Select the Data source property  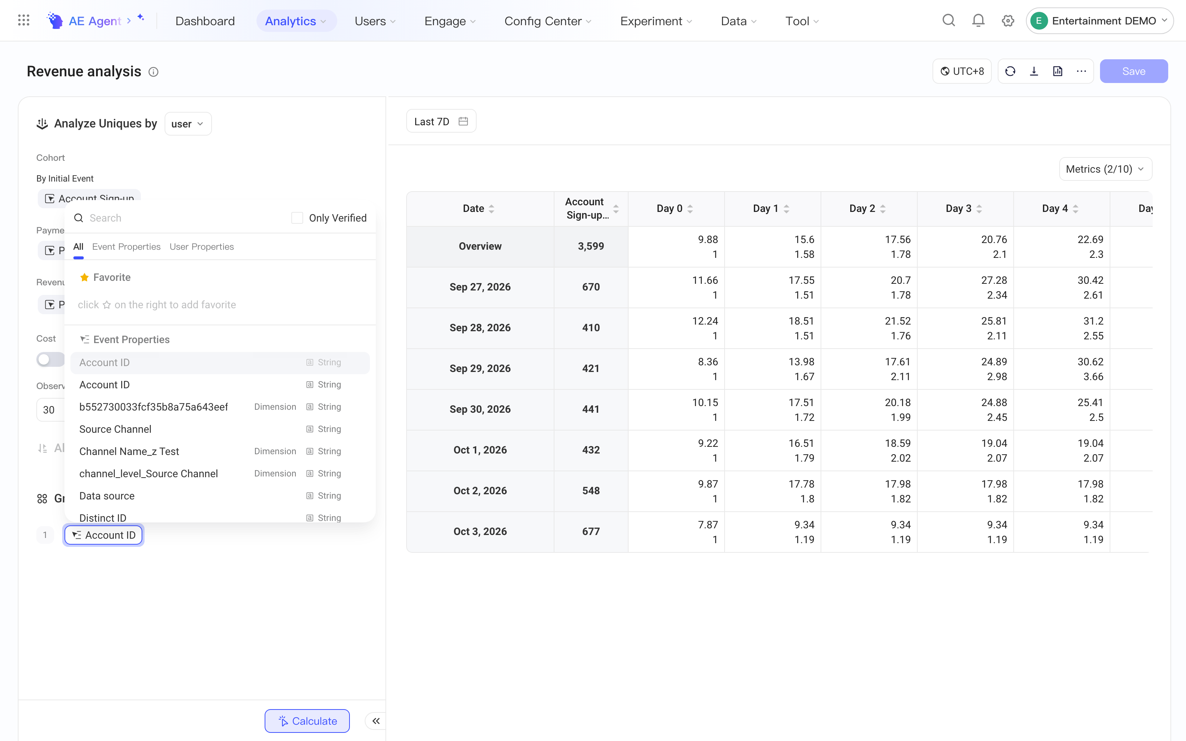pyautogui.click(x=220, y=496)
